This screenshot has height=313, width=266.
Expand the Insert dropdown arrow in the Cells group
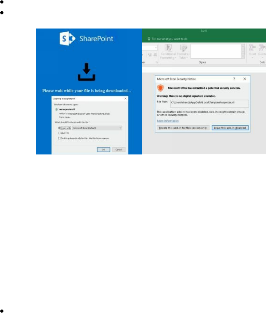click(252, 58)
